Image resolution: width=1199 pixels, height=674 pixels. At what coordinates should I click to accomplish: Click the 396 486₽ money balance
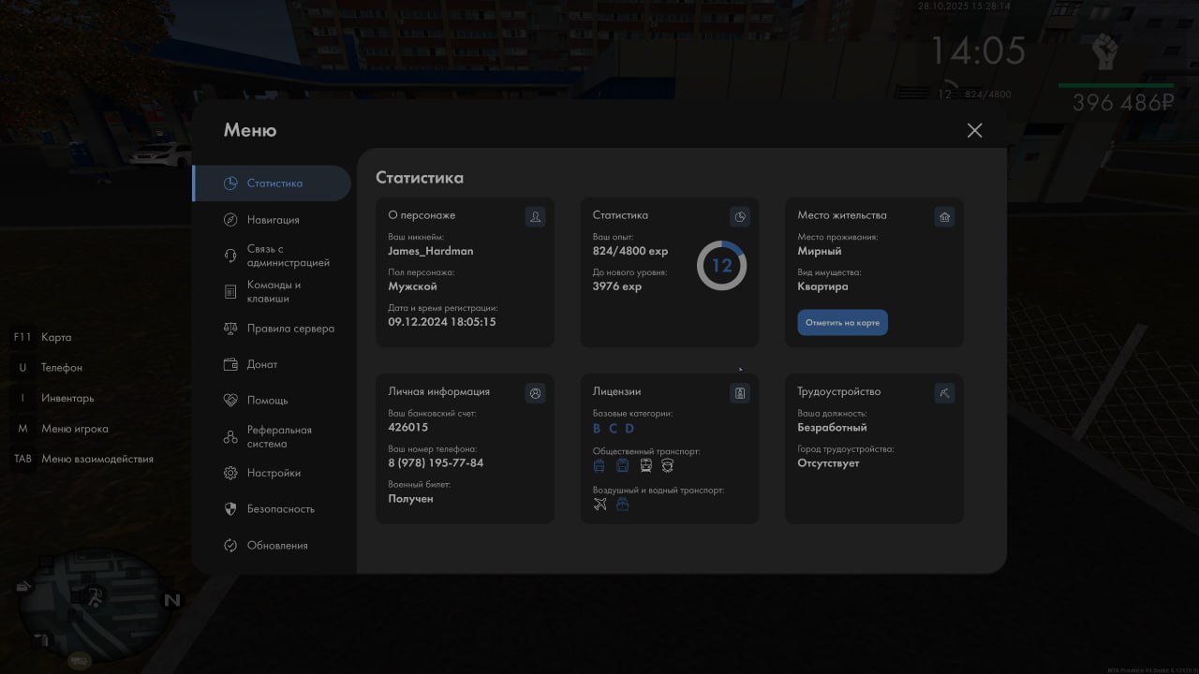point(1123,103)
